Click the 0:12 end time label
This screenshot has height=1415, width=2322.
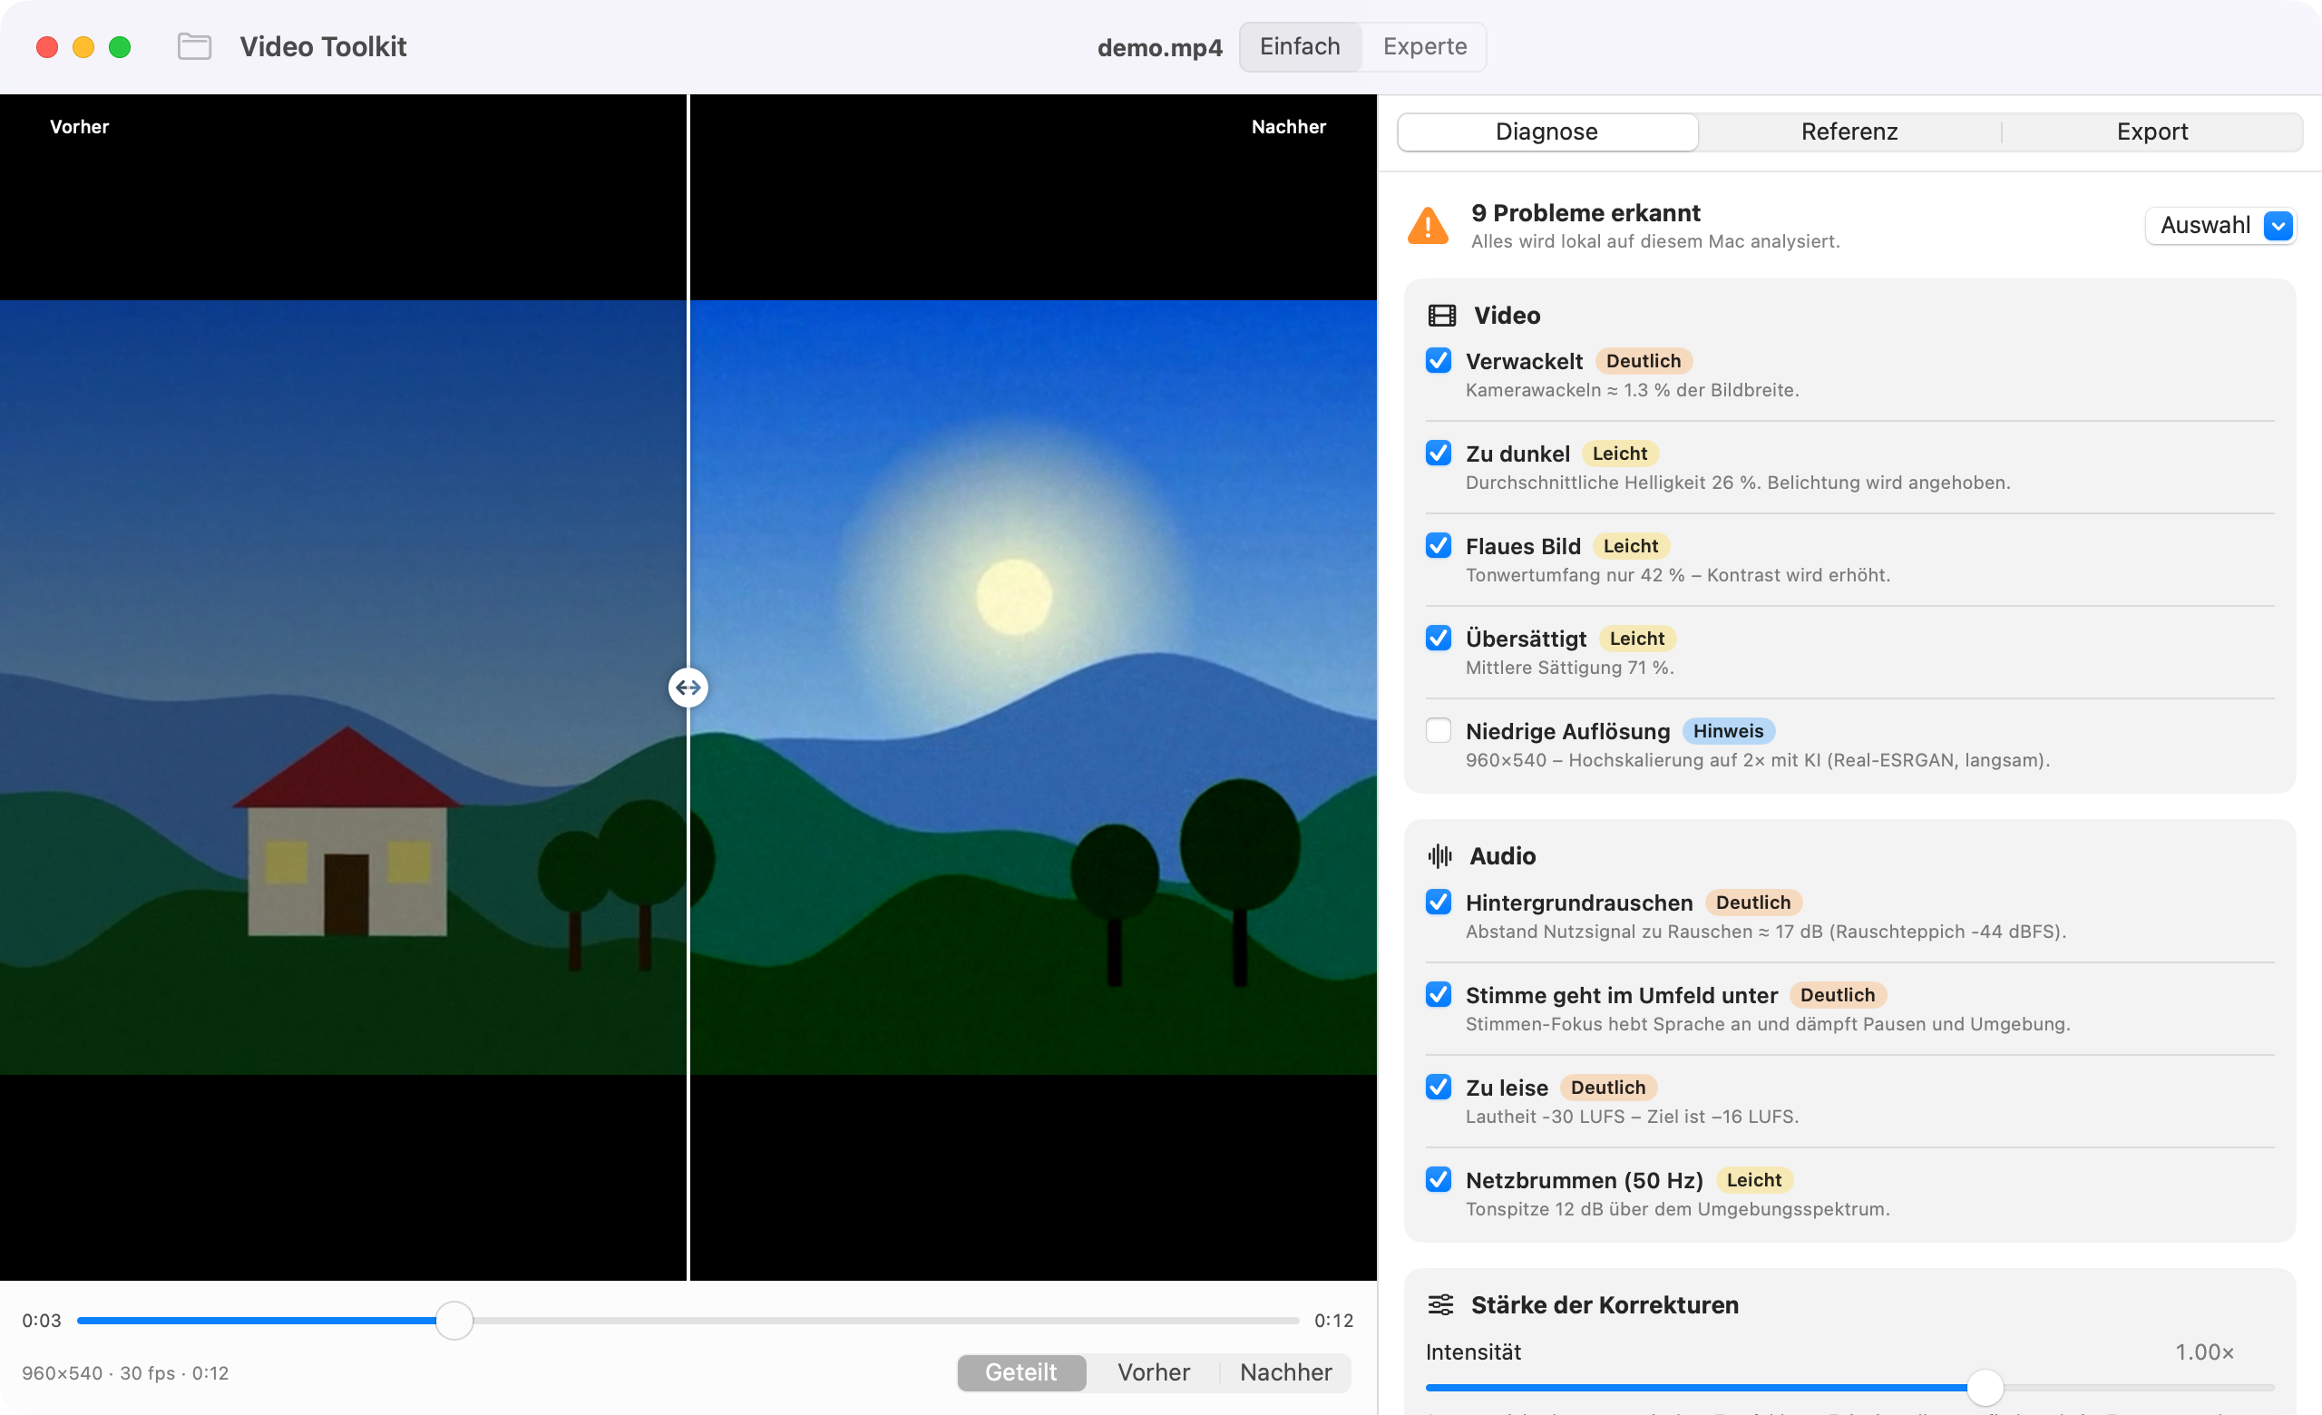[1333, 1320]
